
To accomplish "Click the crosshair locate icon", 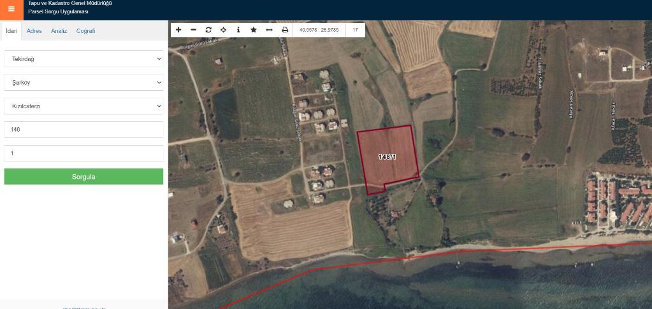I will tap(223, 30).
